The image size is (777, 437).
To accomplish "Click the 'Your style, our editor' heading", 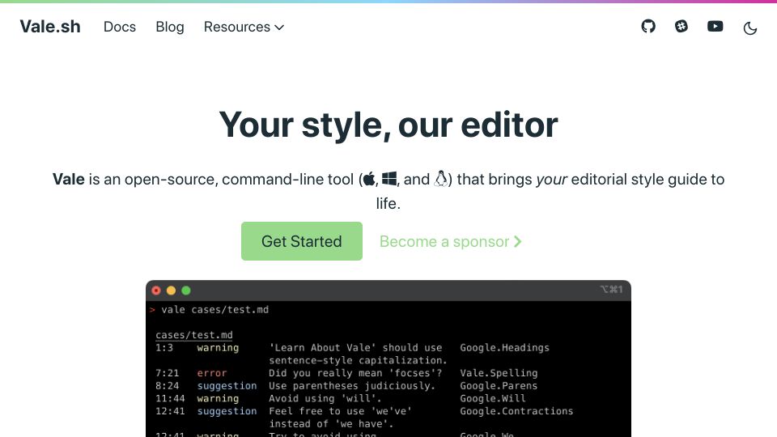I will [x=388, y=125].
